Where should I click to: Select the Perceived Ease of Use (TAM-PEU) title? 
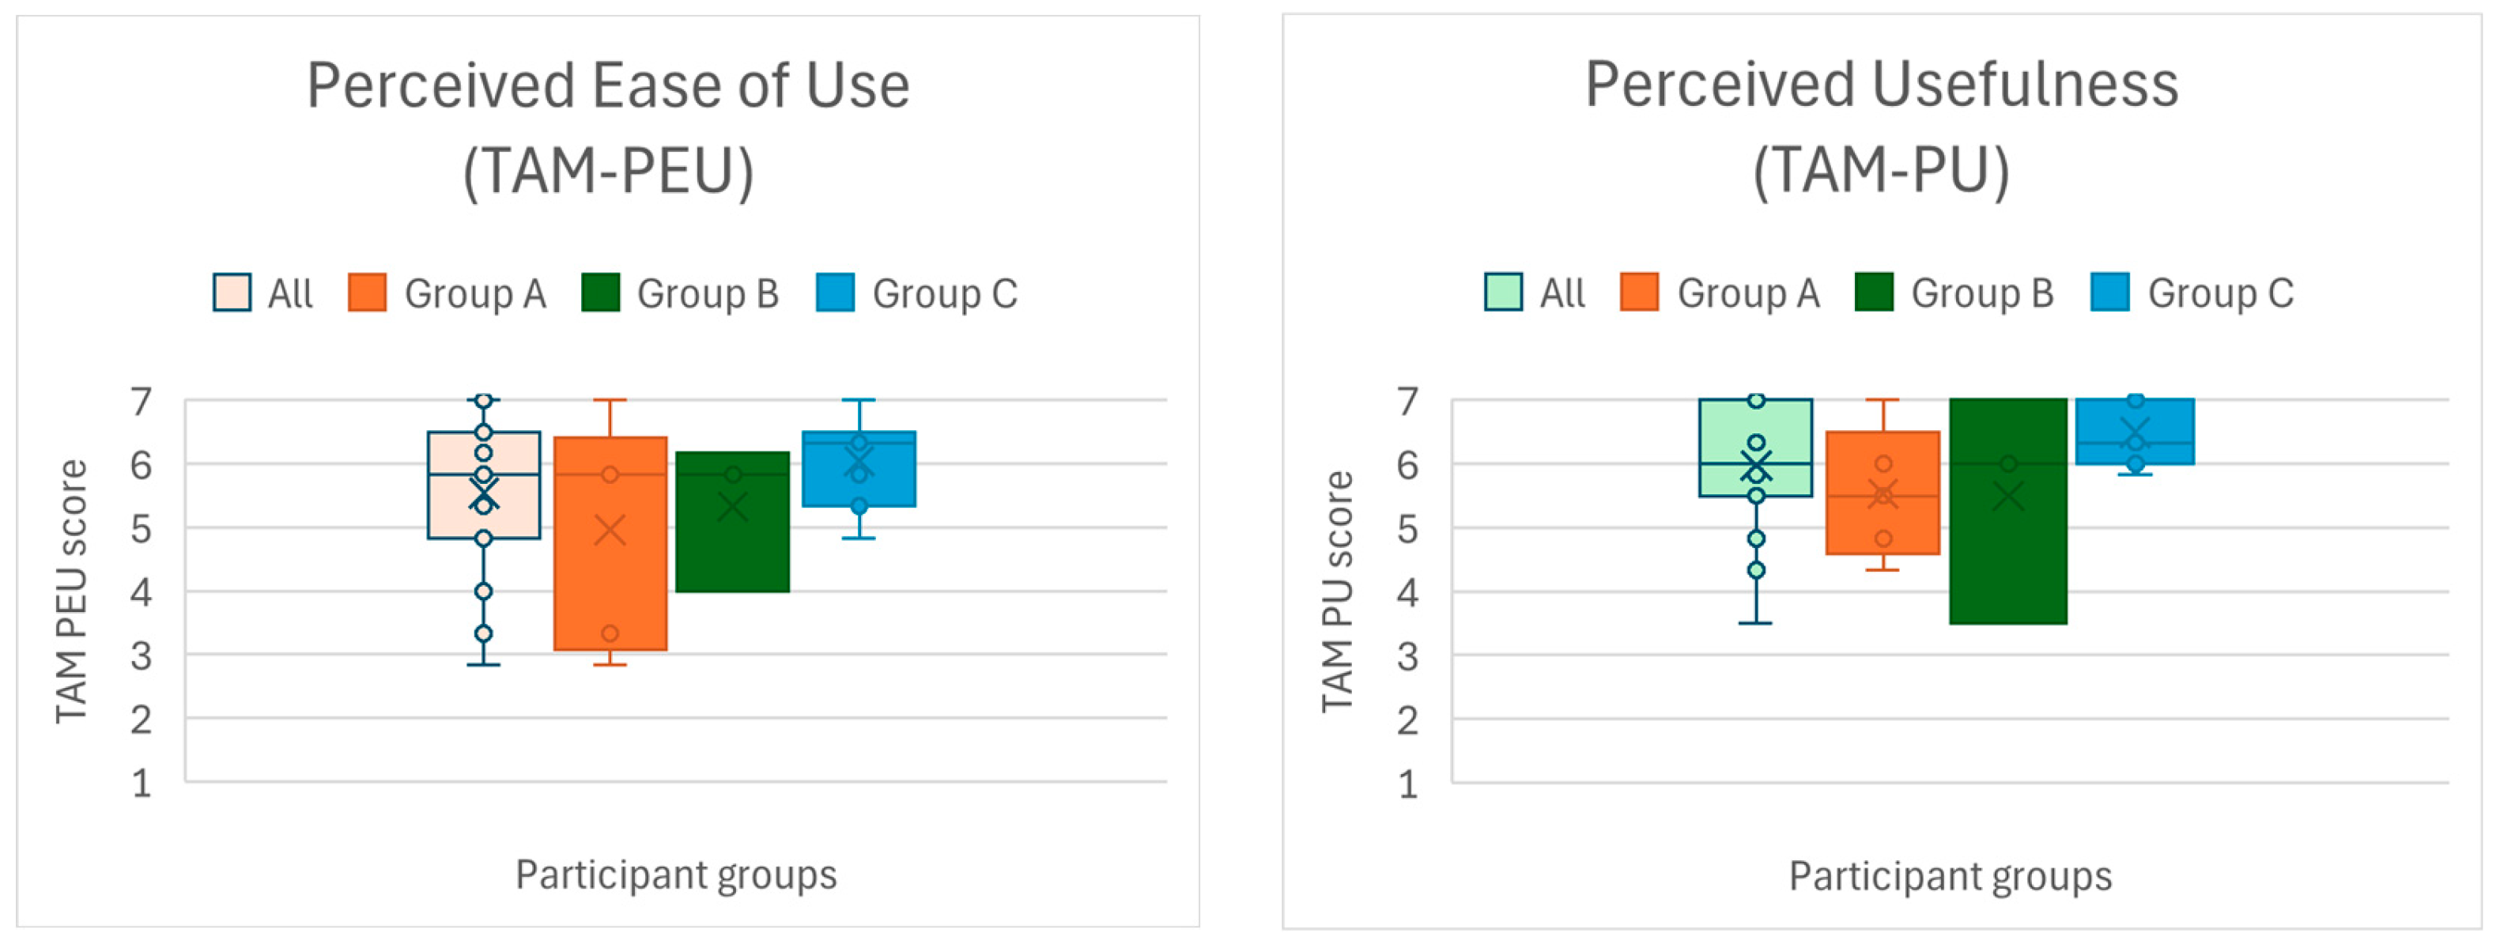pos(609,127)
